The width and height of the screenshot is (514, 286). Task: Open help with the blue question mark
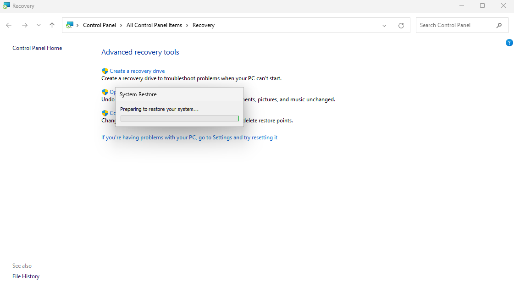[x=509, y=43]
